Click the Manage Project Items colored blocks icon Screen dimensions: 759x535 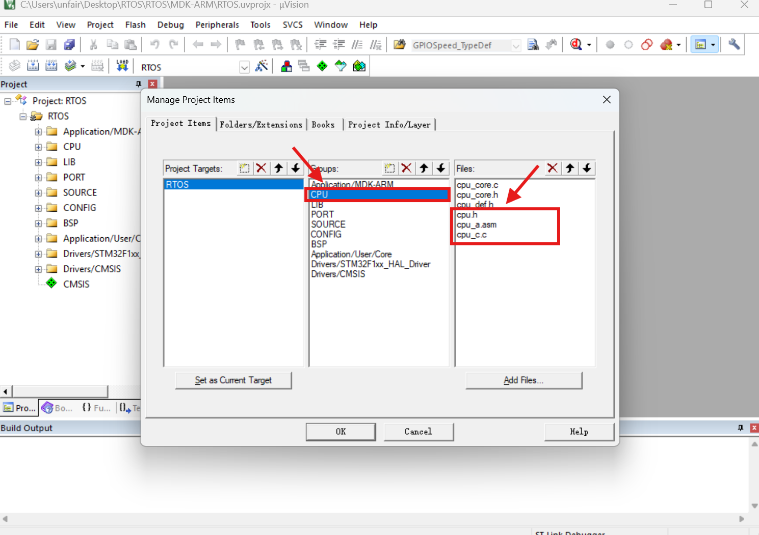[286, 66]
